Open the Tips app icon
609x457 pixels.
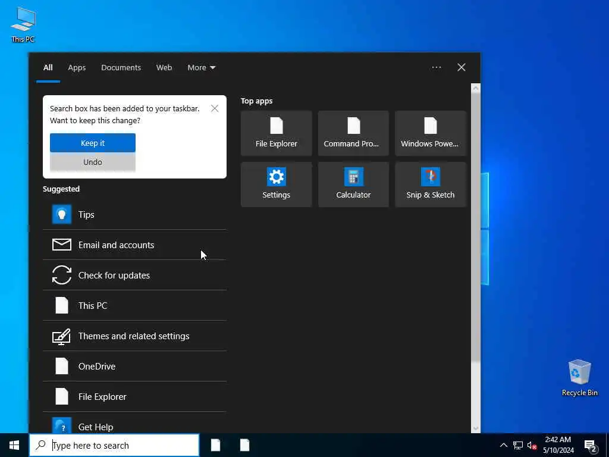click(x=62, y=214)
